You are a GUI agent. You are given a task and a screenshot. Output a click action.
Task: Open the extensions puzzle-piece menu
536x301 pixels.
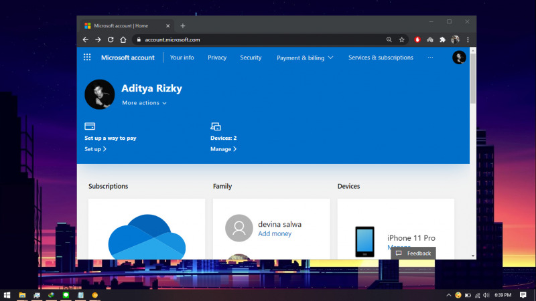coord(442,39)
